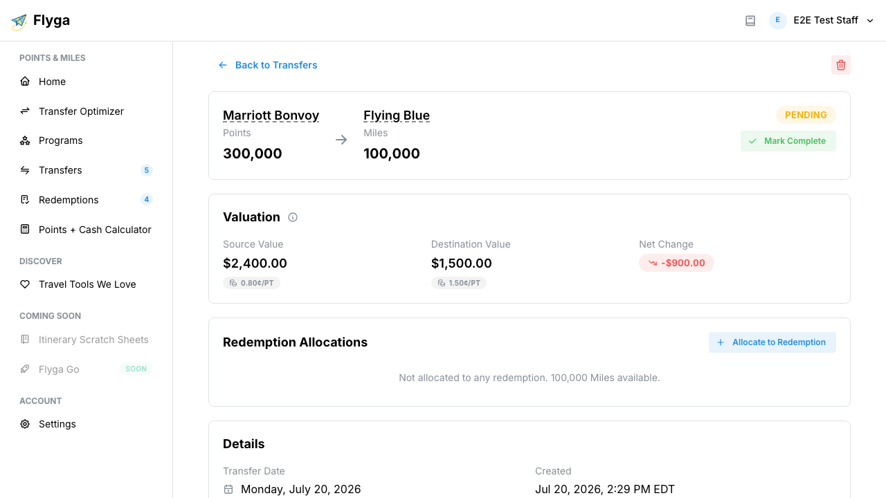Click the E user avatar
Viewport: 886px width, 498px height.
(778, 21)
